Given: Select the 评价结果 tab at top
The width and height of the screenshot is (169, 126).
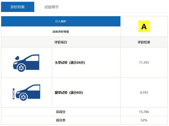Looking at the screenshot, I should [17, 7].
